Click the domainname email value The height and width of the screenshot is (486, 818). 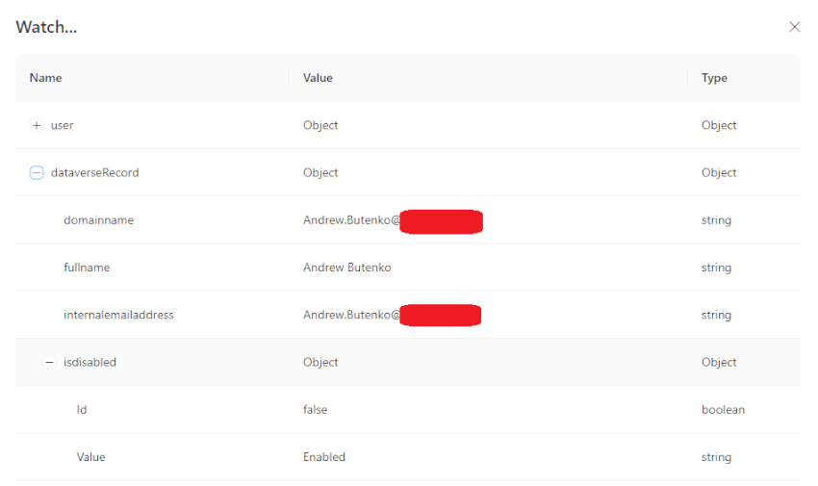click(x=393, y=220)
